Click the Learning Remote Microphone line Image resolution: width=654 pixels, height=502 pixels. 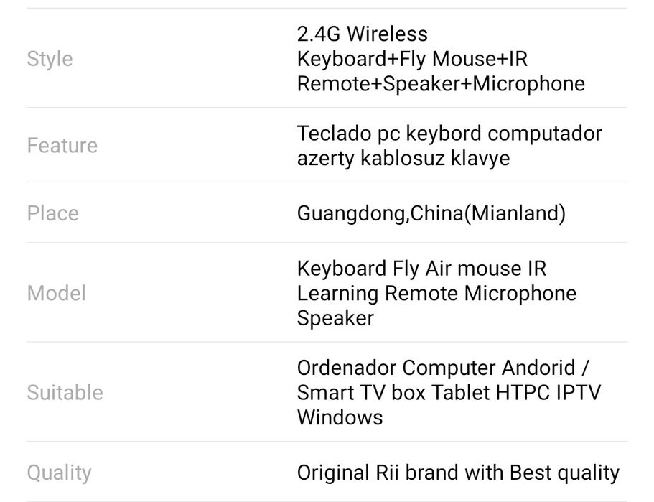click(x=436, y=293)
